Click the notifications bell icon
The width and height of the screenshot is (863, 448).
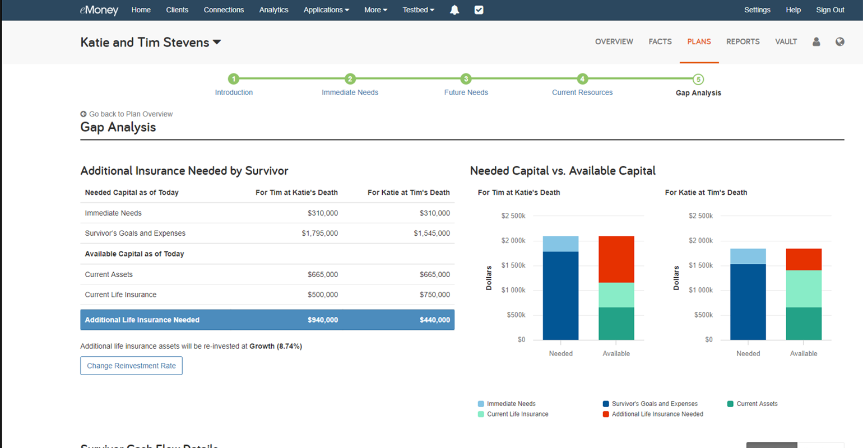454,10
